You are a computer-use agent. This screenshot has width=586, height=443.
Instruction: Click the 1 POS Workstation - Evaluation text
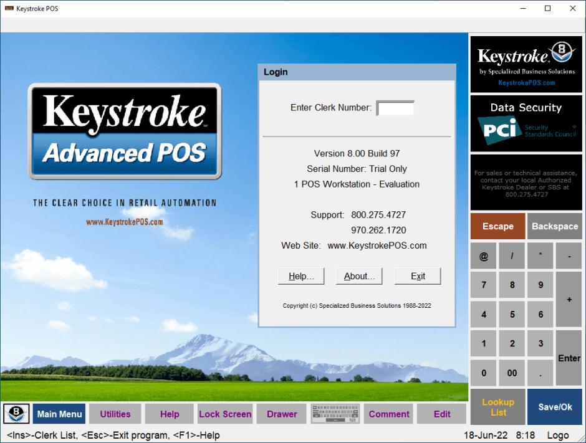pyautogui.click(x=357, y=184)
